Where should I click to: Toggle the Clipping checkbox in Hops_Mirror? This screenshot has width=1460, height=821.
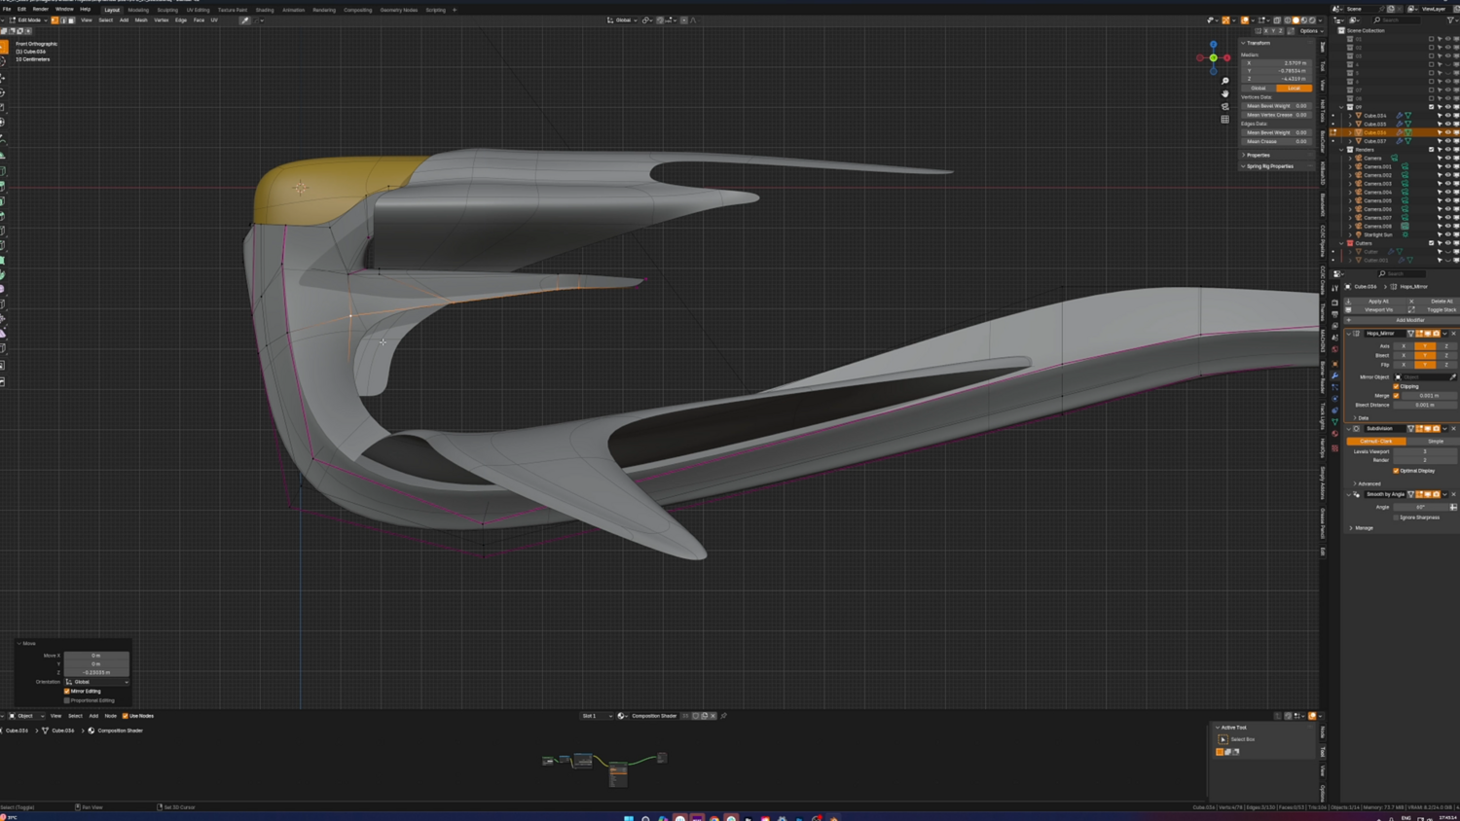click(x=1397, y=386)
